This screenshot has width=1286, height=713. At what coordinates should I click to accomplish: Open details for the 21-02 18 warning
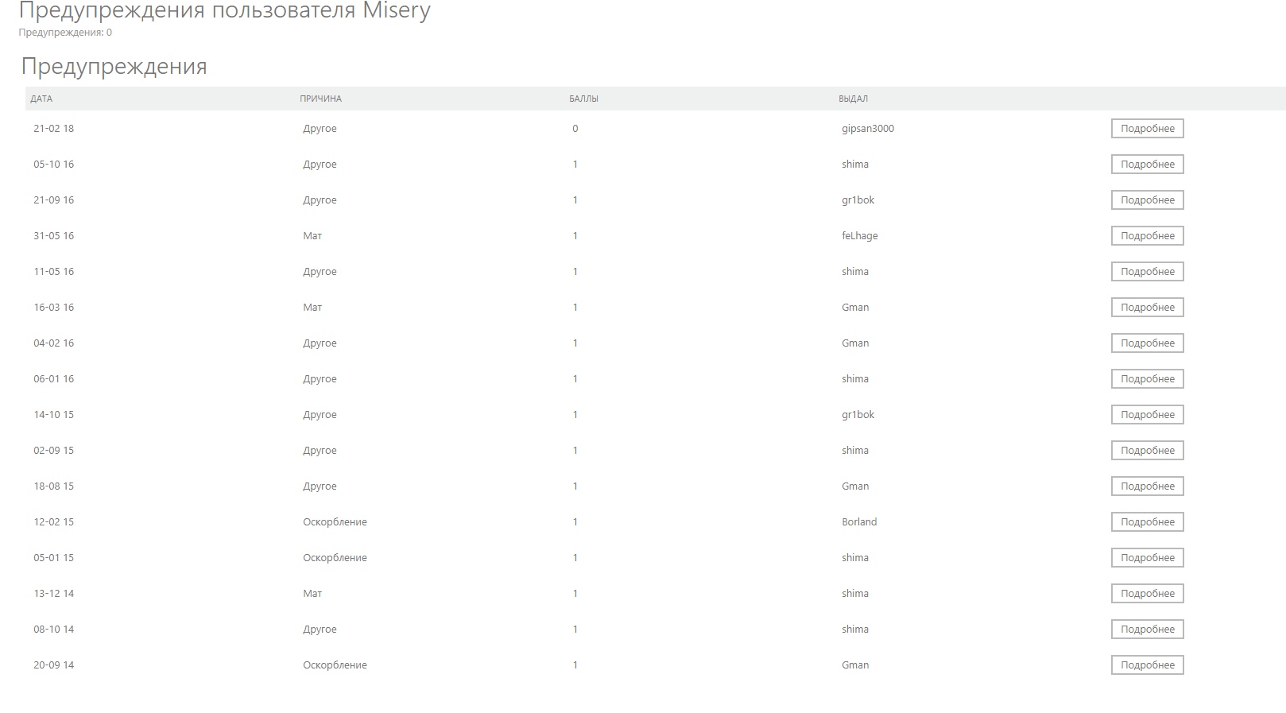coord(1147,129)
